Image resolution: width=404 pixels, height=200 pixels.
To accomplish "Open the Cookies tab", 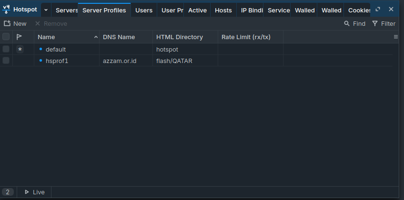I will pos(357,11).
